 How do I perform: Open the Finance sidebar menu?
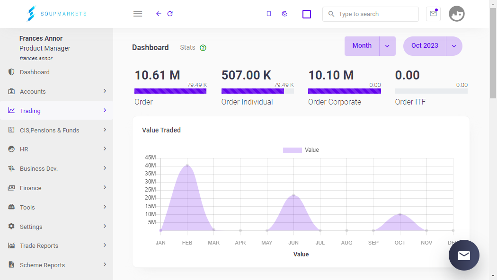click(x=56, y=188)
